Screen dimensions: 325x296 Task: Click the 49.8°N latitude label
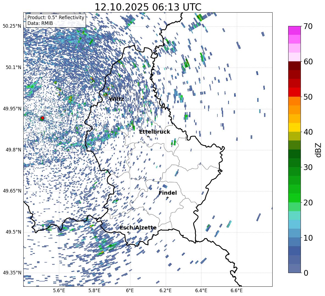(13, 150)
